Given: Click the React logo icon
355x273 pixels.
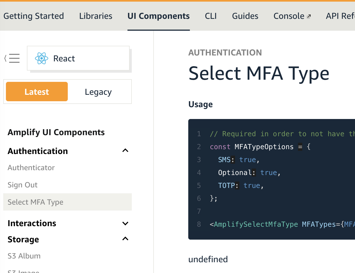Looking at the screenshot, I should coord(42,58).
